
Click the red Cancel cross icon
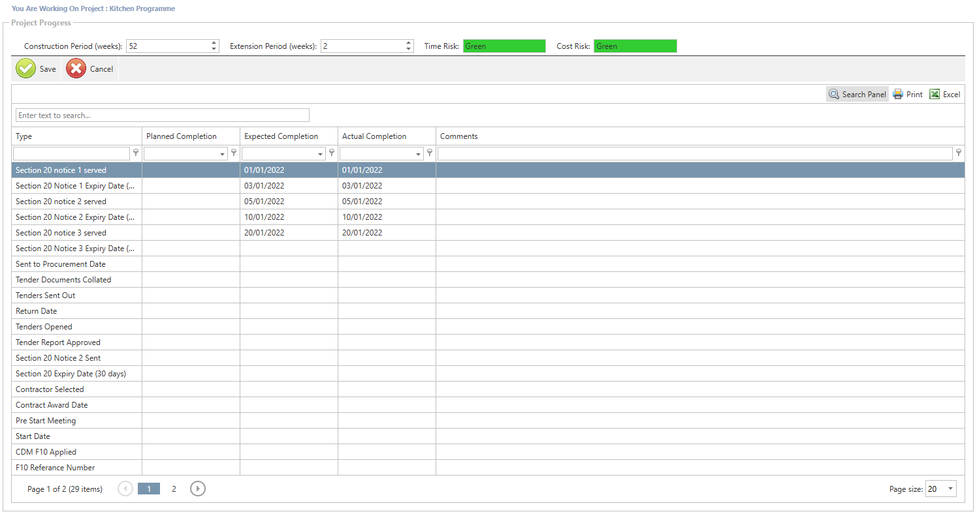[x=76, y=68]
